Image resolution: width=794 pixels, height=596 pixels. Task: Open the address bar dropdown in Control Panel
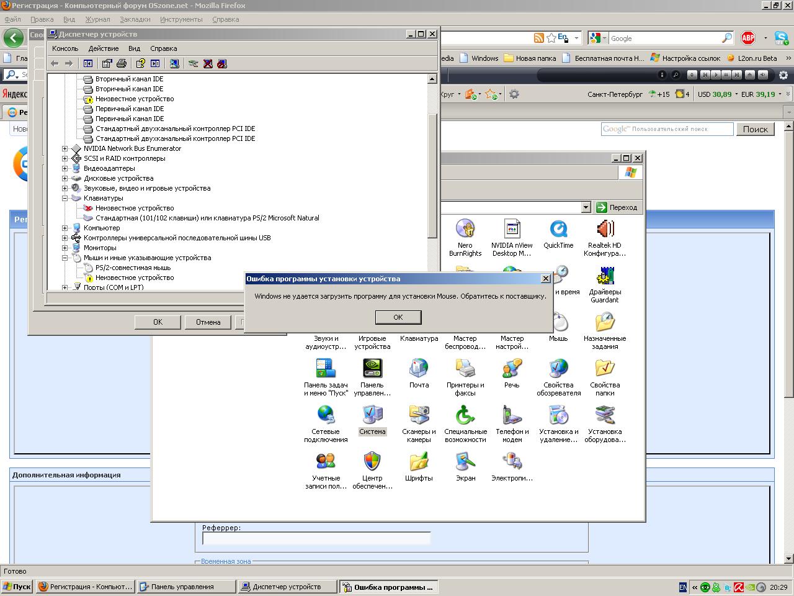pyautogui.click(x=586, y=207)
